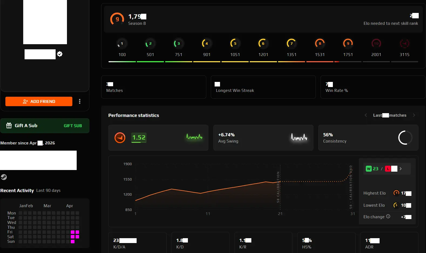Click the level 9 icon at 1751
The width and height of the screenshot is (426, 253).
(x=348, y=43)
